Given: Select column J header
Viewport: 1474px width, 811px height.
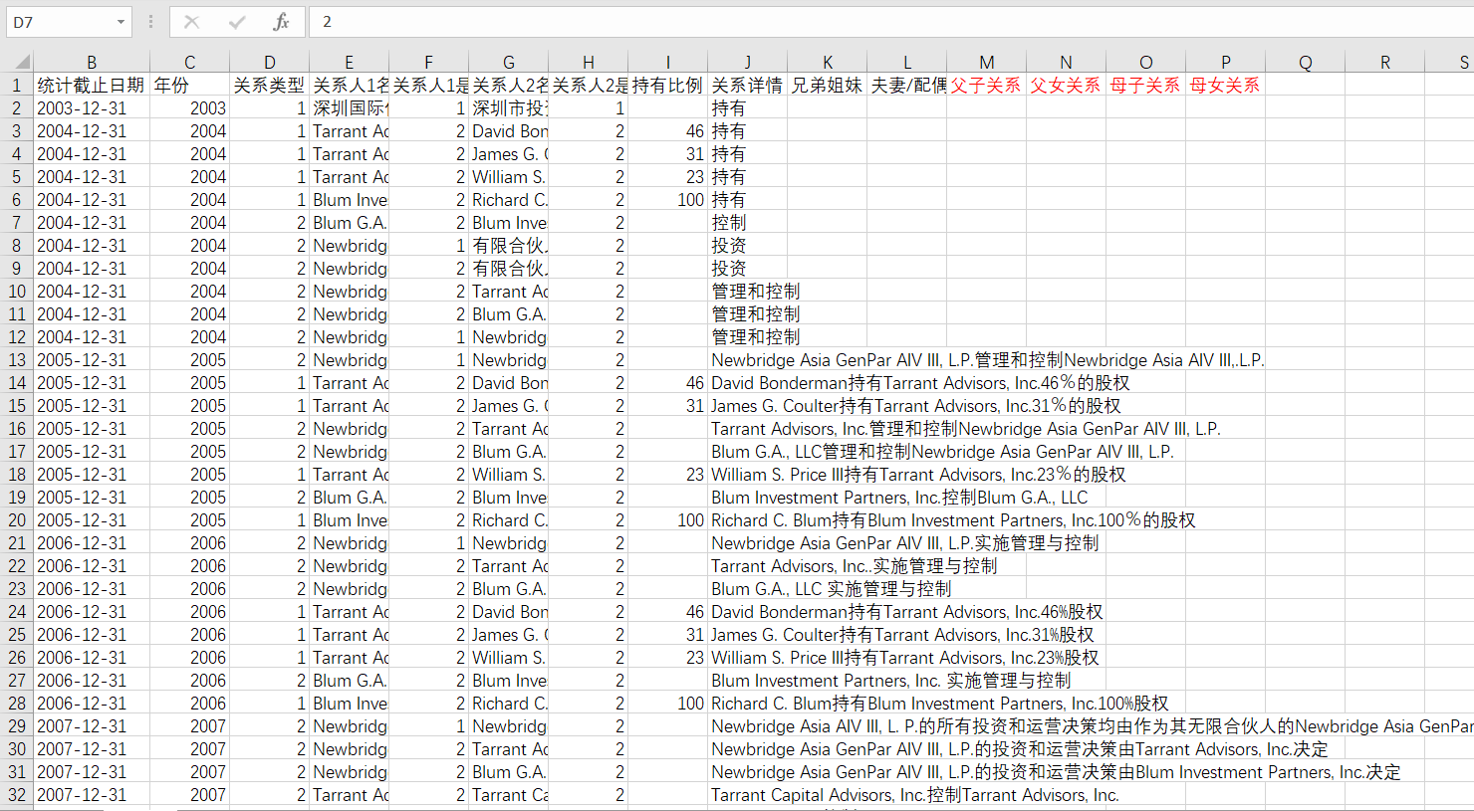Looking at the screenshot, I should pyautogui.click(x=747, y=62).
